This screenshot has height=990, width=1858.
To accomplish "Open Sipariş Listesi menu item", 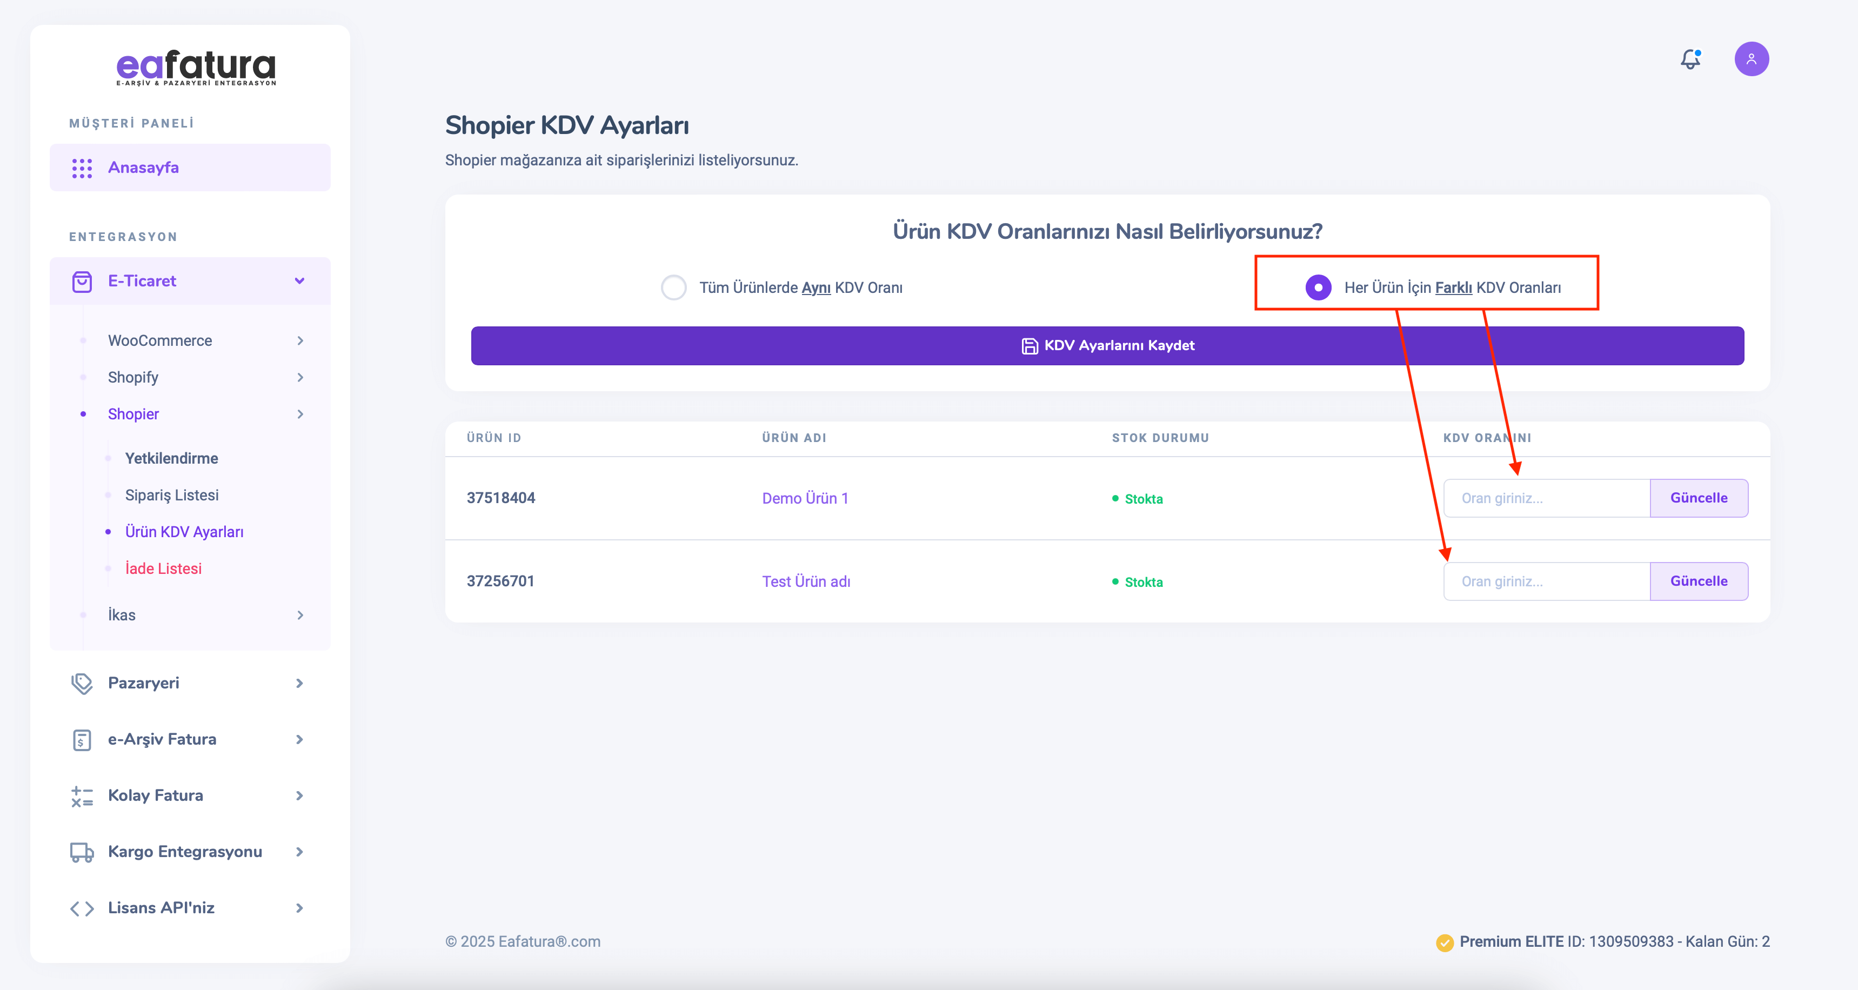I will (x=172, y=496).
